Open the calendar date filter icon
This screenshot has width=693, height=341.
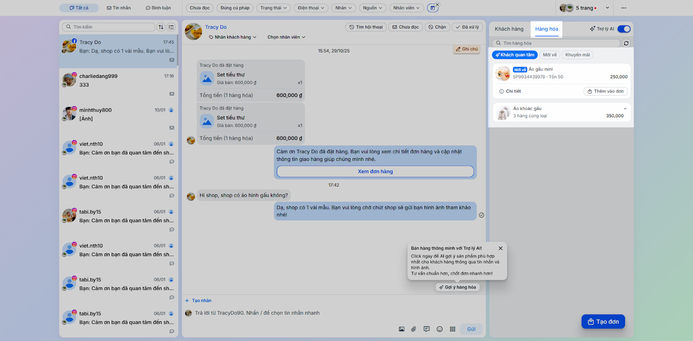click(x=432, y=8)
